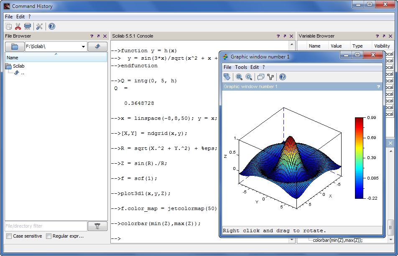Click the red scissors Cut icon

tap(18, 26)
